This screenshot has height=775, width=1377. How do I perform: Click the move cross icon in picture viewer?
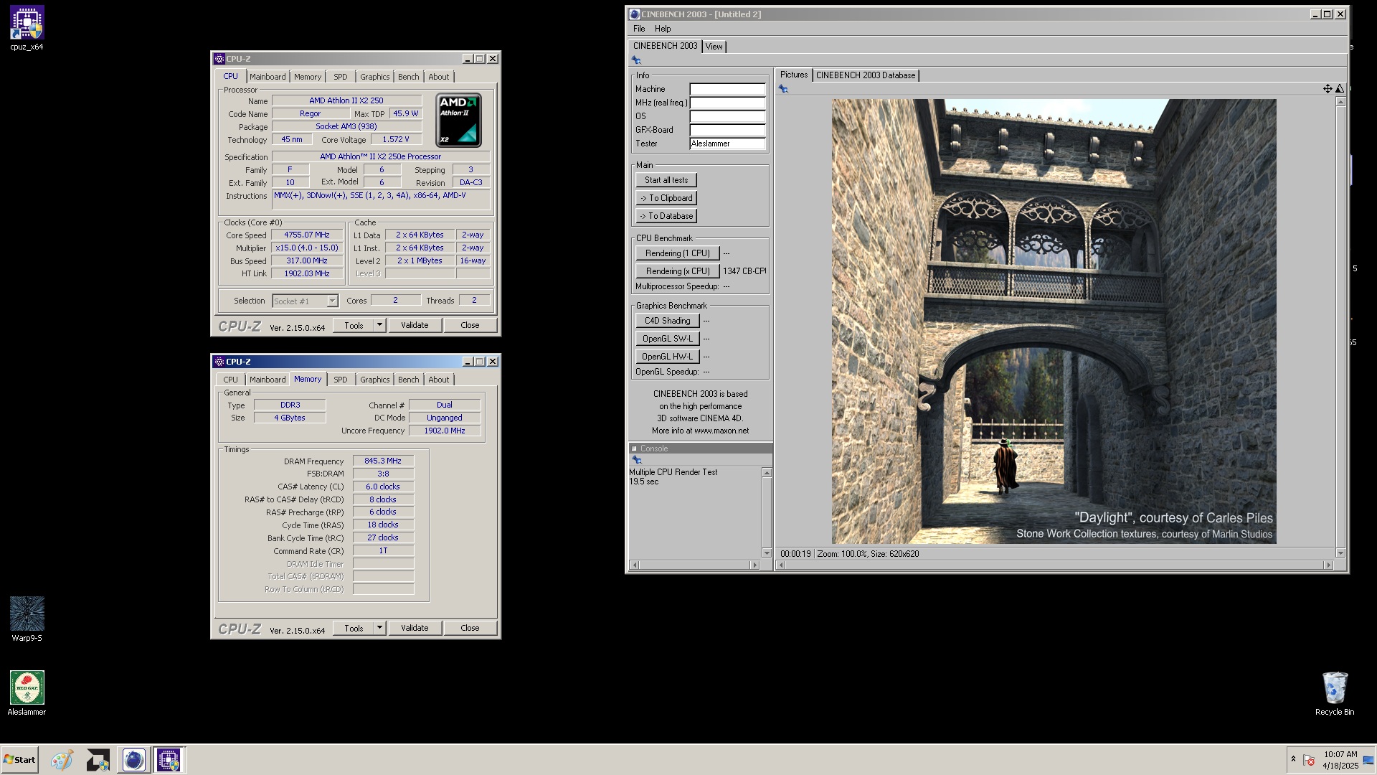1328,88
